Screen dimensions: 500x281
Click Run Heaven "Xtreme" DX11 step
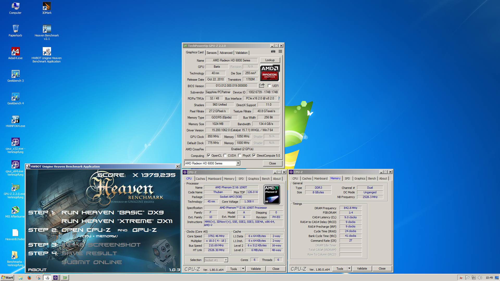[117, 221]
